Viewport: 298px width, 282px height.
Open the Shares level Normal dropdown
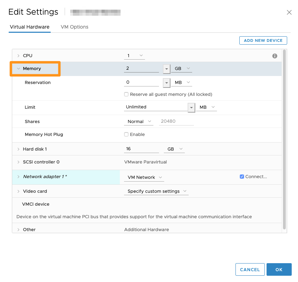coord(139,122)
